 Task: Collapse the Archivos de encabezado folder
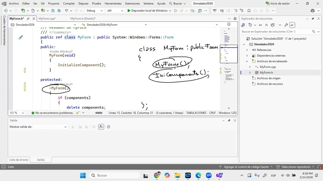[247, 61]
